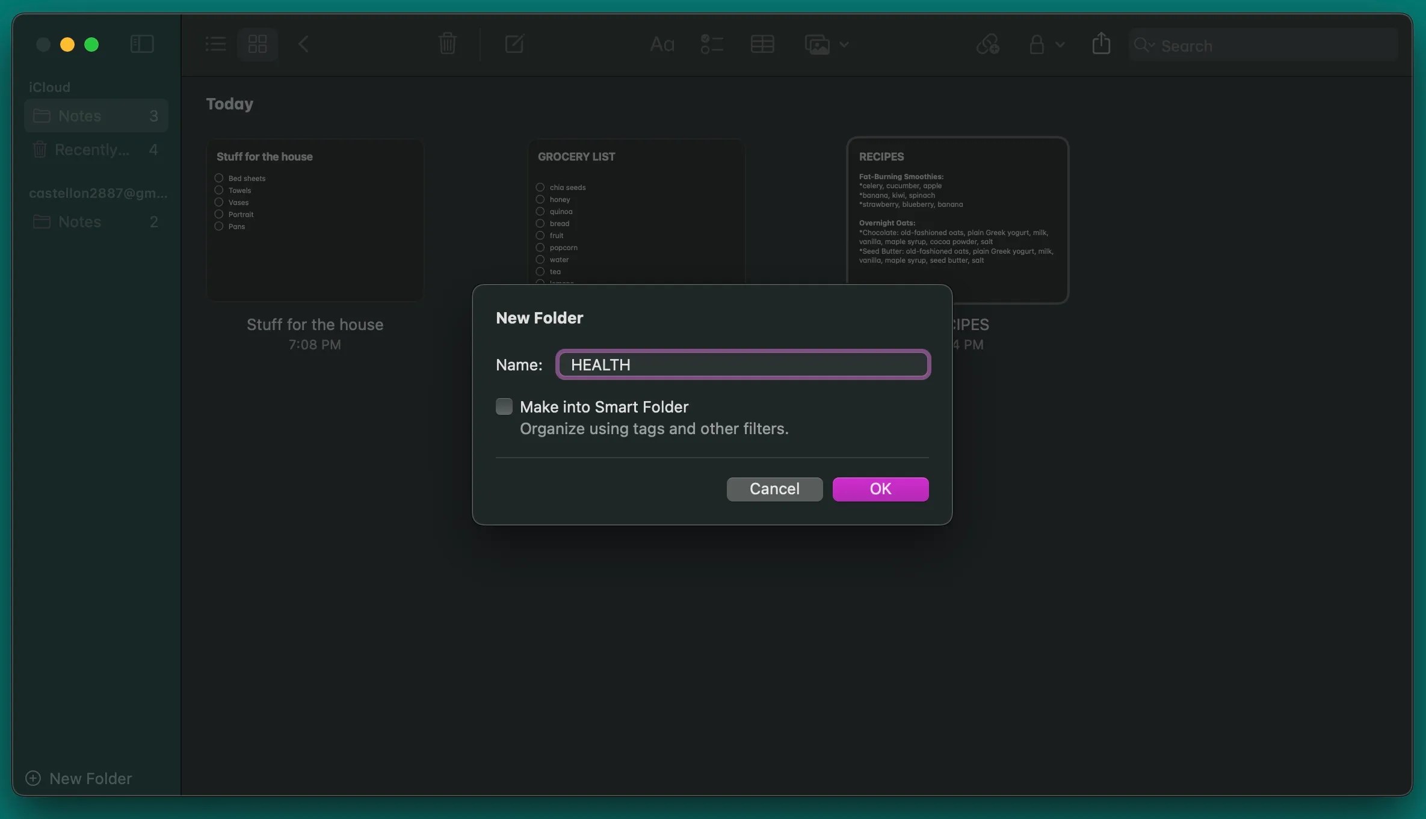The height and width of the screenshot is (819, 1426).
Task: Open the list view in Notes toolbar
Action: pyautogui.click(x=215, y=44)
